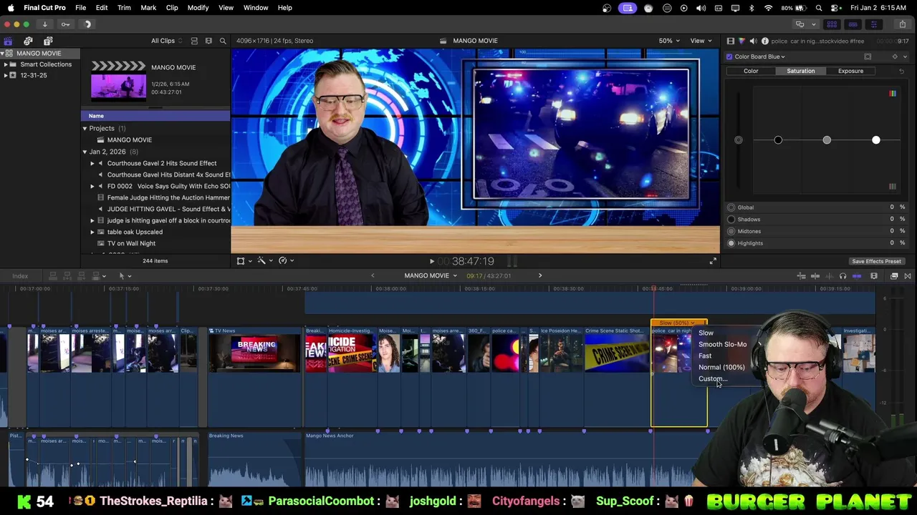Screen dimensions: 917x515
Task: Show the Libraries sidebar clapper icon
Action: pos(8,41)
